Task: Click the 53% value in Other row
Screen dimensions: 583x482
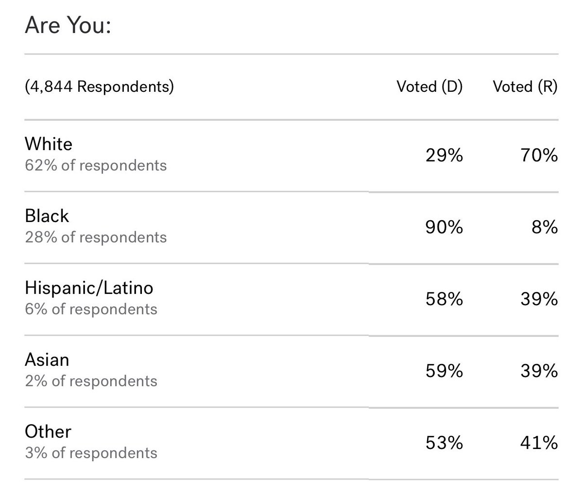Action: pos(444,443)
